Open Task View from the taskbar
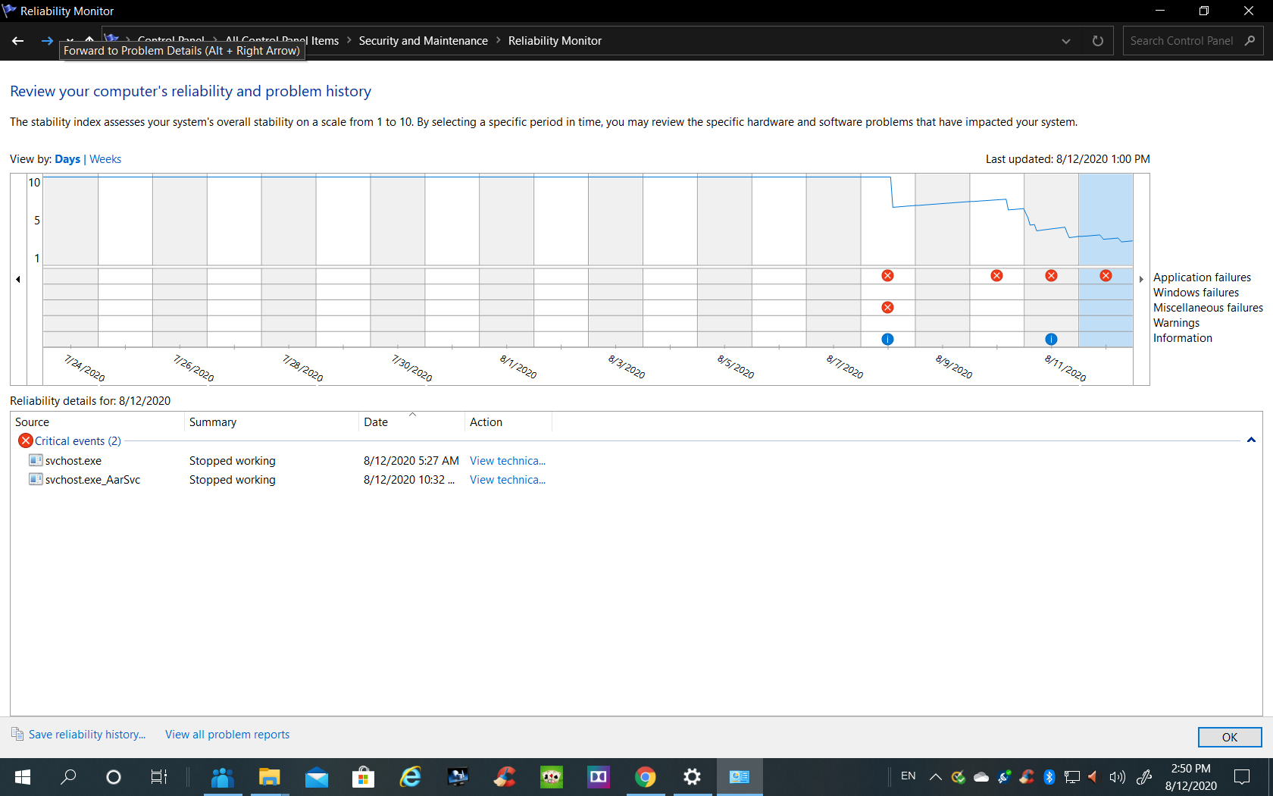The height and width of the screenshot is (796, 1273). click(x=159, y=777)
